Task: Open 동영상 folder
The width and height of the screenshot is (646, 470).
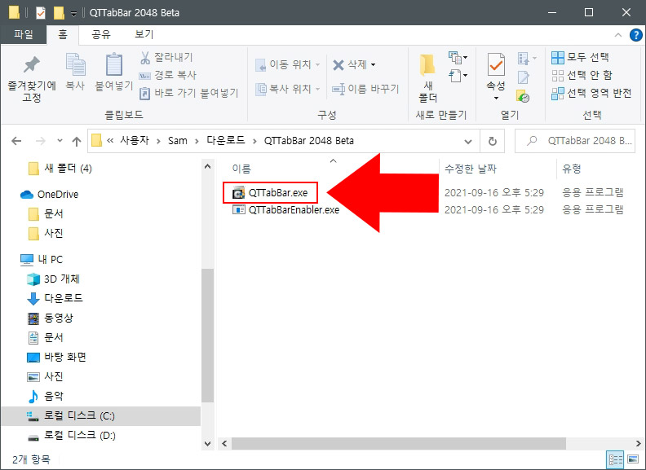Action: point(50,318)
